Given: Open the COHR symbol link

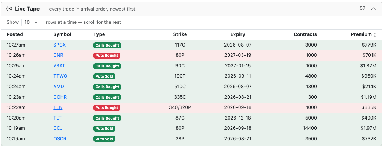Looking at the screenshot, I should click(x=60, y=97).
